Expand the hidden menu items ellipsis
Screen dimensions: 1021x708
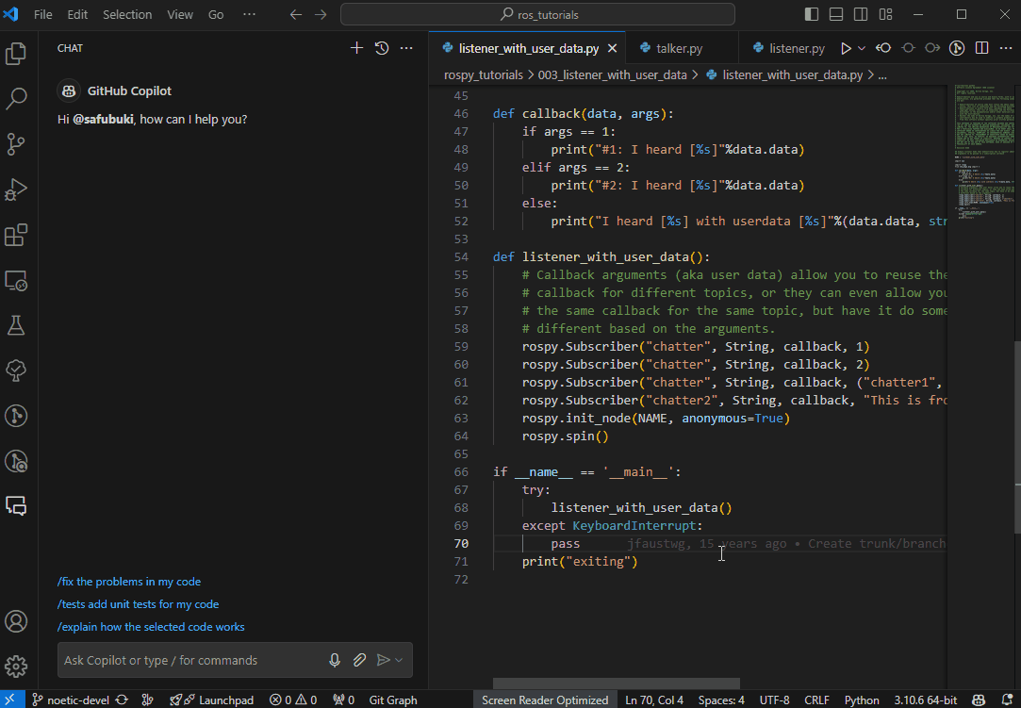click(x=250, y=14)
